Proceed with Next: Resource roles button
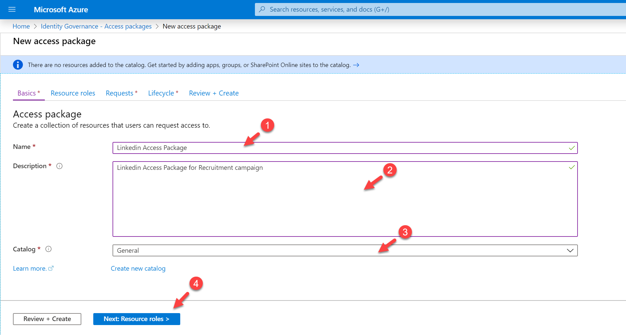 136,319
